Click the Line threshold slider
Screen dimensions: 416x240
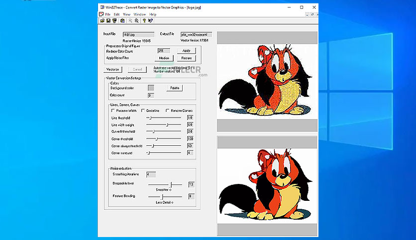click(164, 118)
